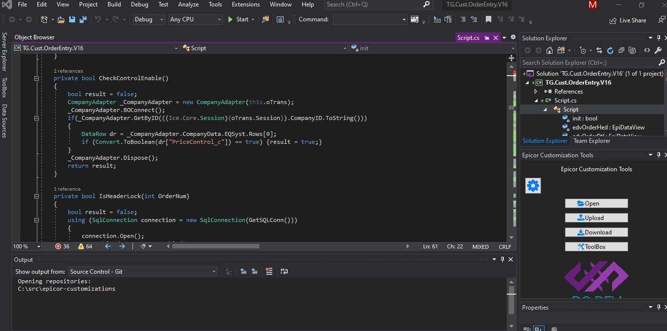Open the Debug configuration dropdown

[x=148, y=19]
